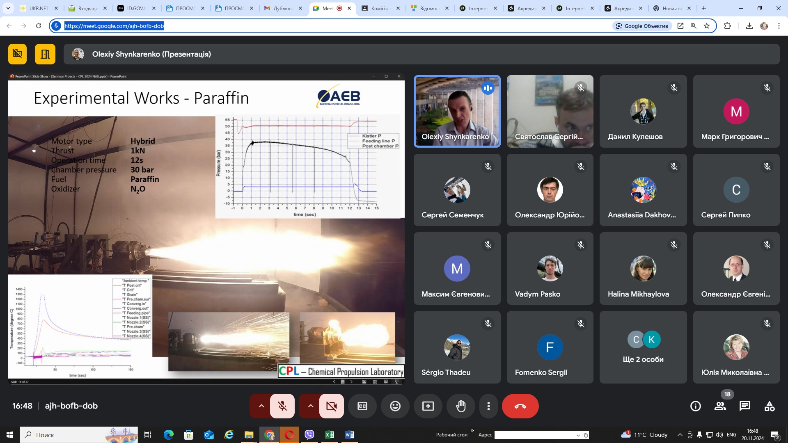Screen dimensions: 788x443
Task: Show the participants list icon
Action: pos(720,406)
